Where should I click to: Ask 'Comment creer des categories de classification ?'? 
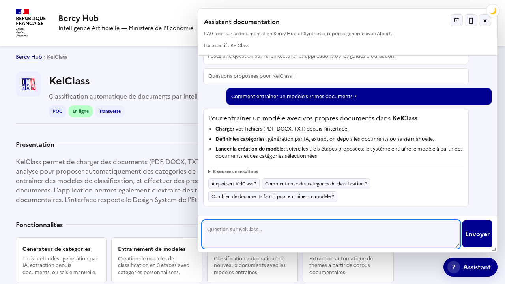coord(316,184)
